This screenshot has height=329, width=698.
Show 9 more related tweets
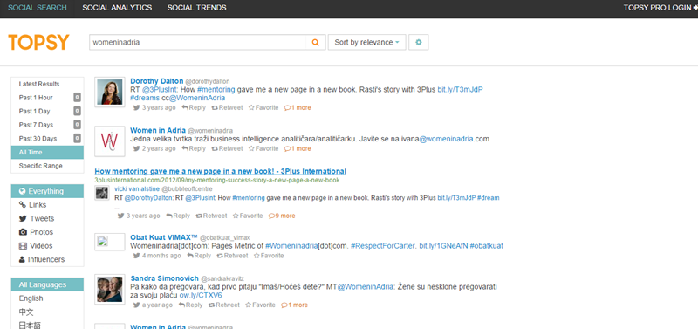pyautogui.click(x=282, y=216)
